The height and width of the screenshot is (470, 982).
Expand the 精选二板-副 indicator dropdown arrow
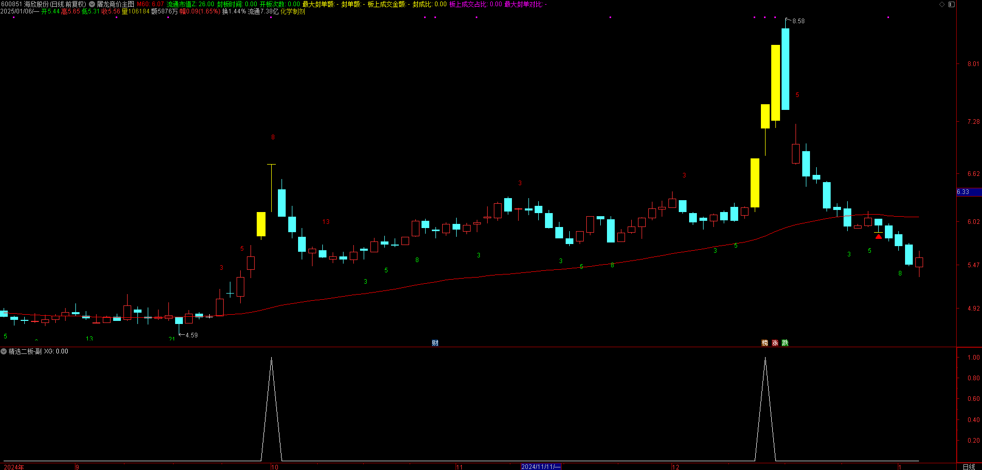pyautogui.click(x=4, y=351)
